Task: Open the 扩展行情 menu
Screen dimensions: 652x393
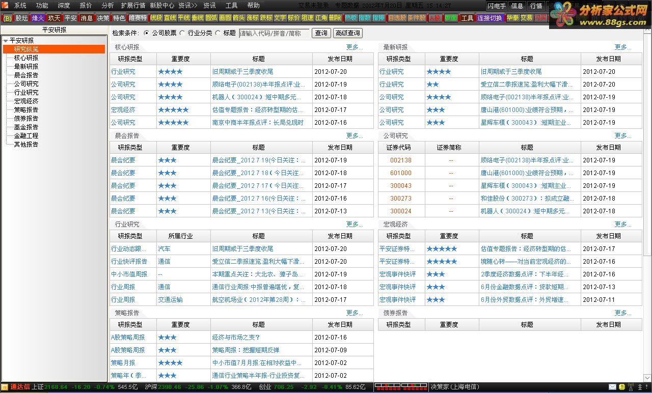Action: point(133,6)
